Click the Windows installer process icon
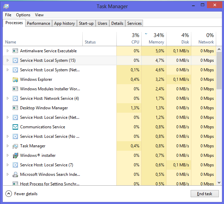 pos(15,155)
